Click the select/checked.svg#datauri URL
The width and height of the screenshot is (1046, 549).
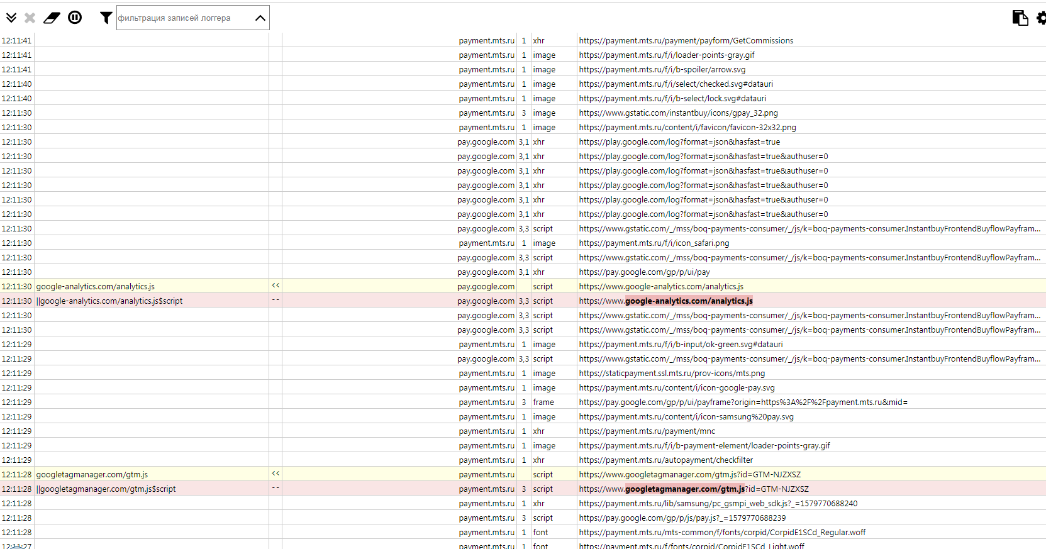[x=676, y=84]
